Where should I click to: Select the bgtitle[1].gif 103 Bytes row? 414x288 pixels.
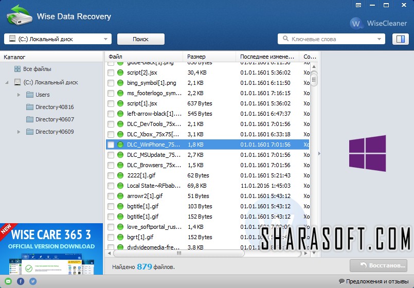[208, 206]
